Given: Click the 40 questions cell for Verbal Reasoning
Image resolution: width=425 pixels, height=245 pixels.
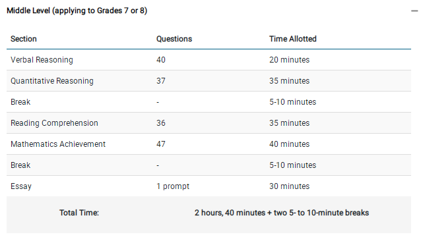Looking at the screenshot, I should tap(161, 60).
